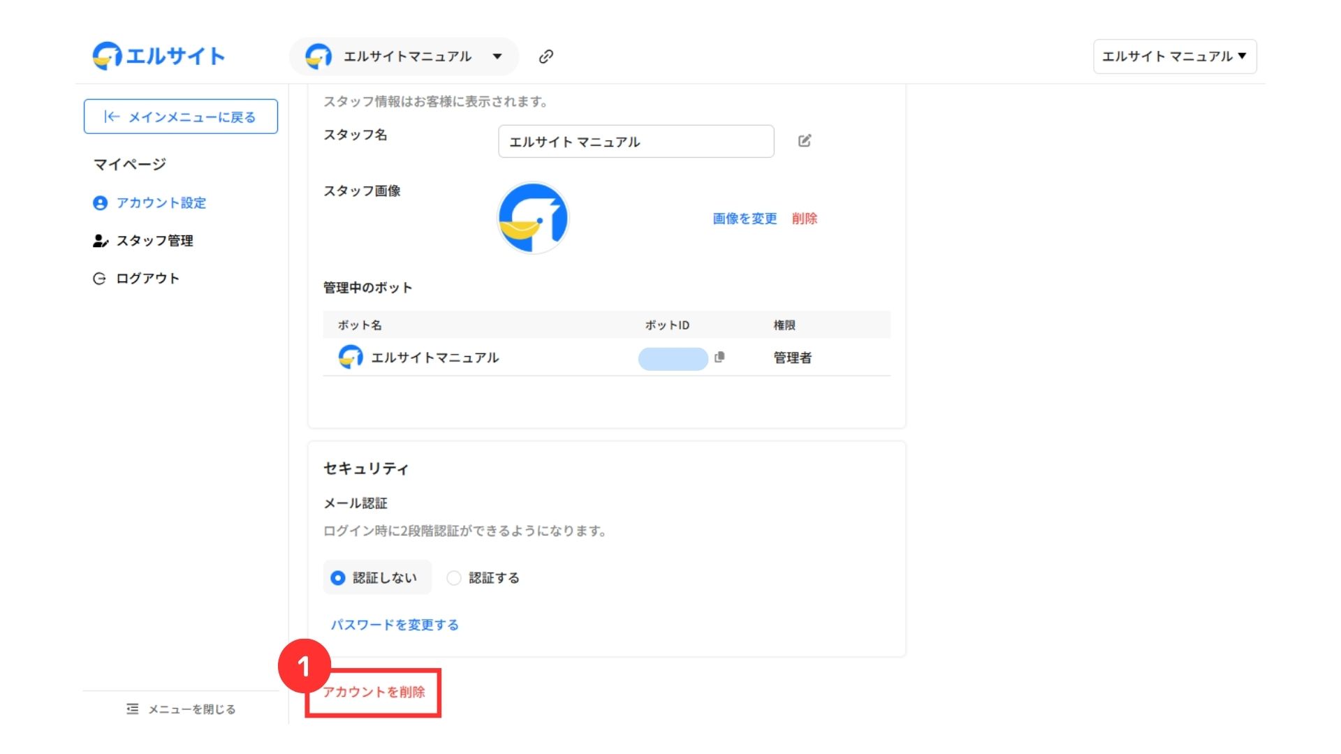Click the 画像を変更 link

point(745,219)
